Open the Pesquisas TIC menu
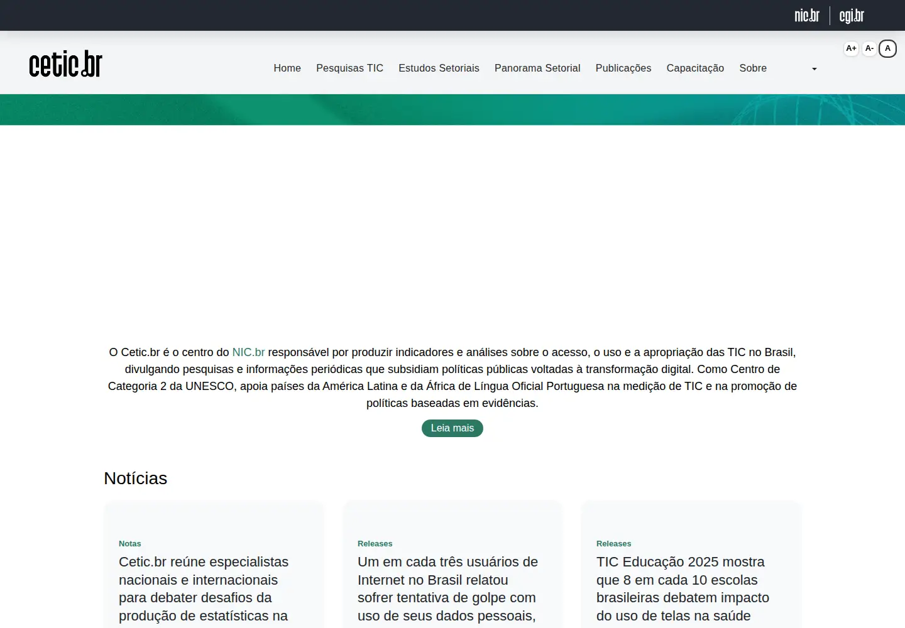The image size is (905, 628). click(349, 68)
